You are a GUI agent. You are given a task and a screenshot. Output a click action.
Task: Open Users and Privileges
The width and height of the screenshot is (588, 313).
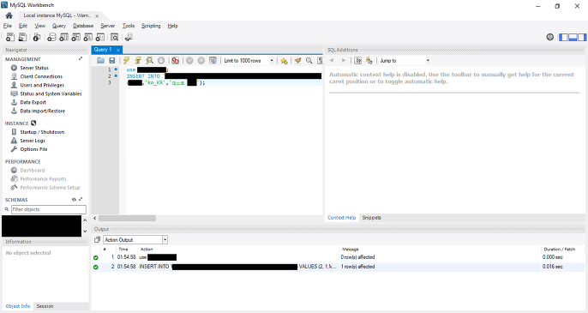click(x=42, y=85)
